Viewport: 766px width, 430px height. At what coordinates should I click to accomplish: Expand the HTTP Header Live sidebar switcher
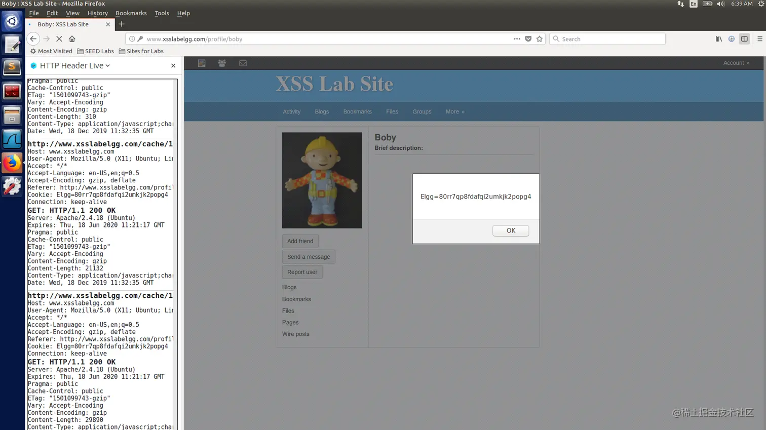tap(74, 66)
